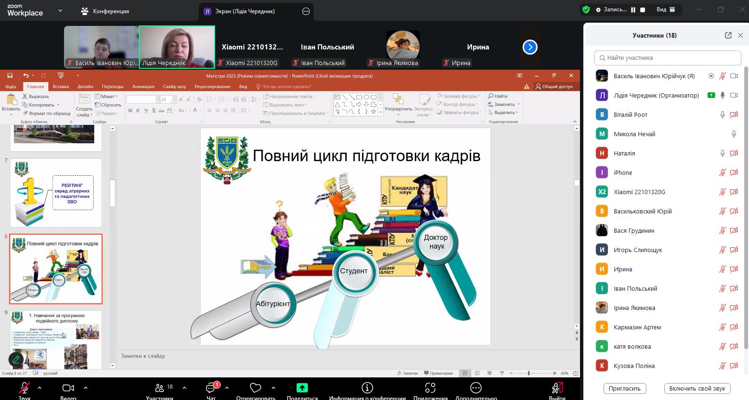Expand video options arrow next to camera
Image resolution: width=749 pixels, height=400 pixels.
coord(86,388)
